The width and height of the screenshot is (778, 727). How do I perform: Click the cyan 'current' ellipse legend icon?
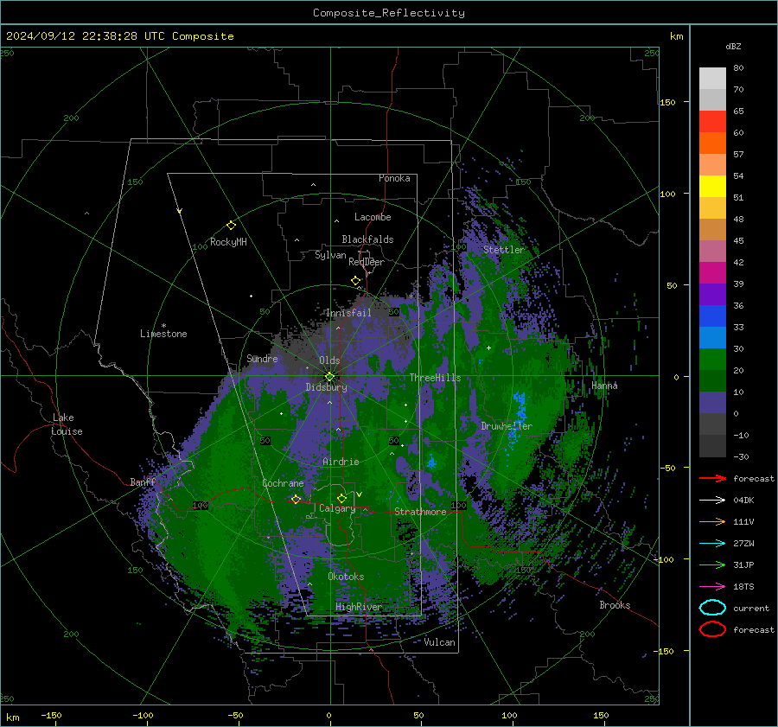(x=712, y=608)
